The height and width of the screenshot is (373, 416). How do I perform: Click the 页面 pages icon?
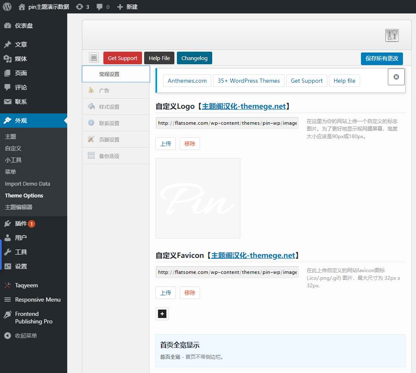(8, 73)
